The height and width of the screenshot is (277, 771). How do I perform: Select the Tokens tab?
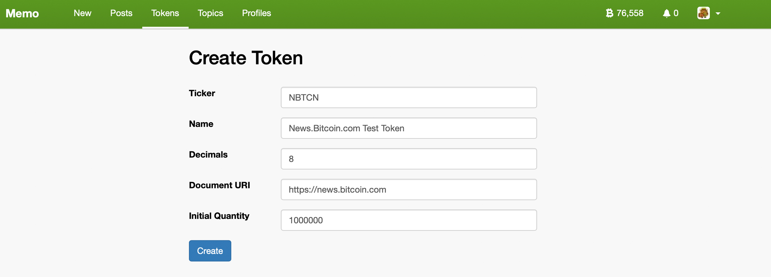(165, 13)
